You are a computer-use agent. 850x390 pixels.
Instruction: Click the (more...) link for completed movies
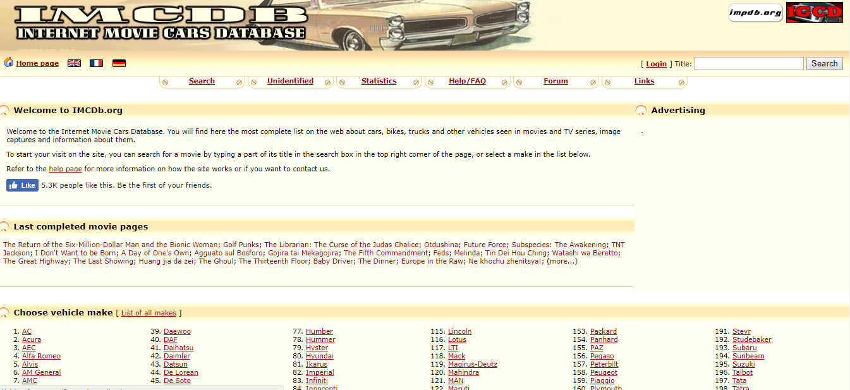[562, 261]
